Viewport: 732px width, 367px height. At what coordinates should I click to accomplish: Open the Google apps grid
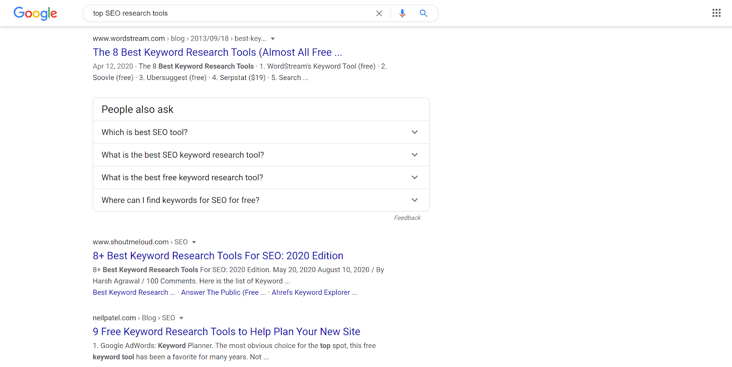pos(716,13)
